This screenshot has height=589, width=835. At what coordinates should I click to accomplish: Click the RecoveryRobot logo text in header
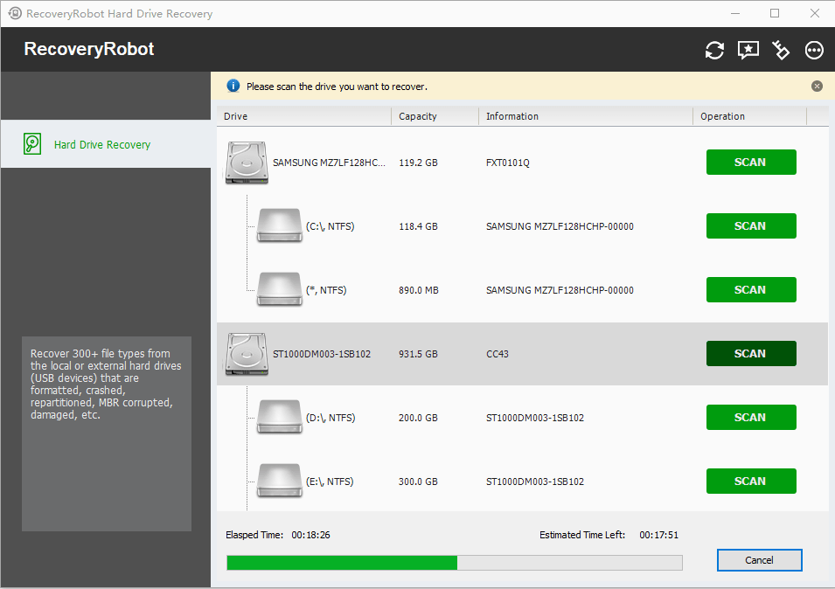tap(89, 49)
